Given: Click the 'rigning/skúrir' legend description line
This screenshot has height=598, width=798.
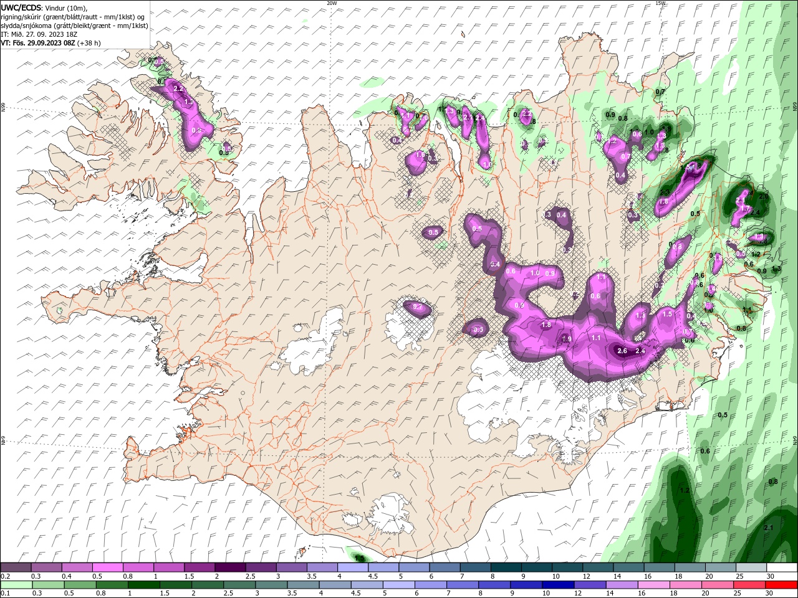Looking at the screenshot, I should tap(74, 17).
